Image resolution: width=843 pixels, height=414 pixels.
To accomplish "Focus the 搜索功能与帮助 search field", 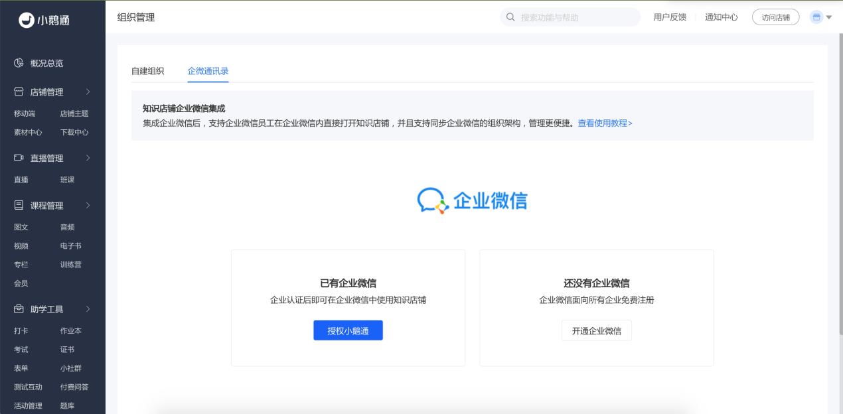I will pos(570,17).
